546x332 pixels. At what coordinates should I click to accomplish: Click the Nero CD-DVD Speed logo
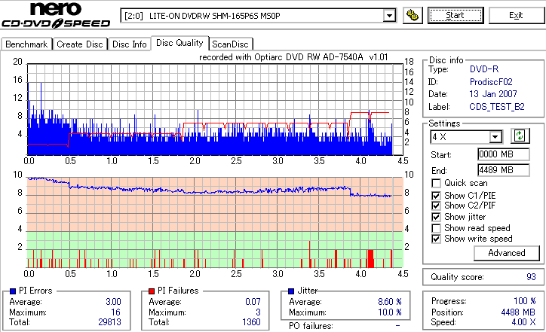[x=56, y=15]
